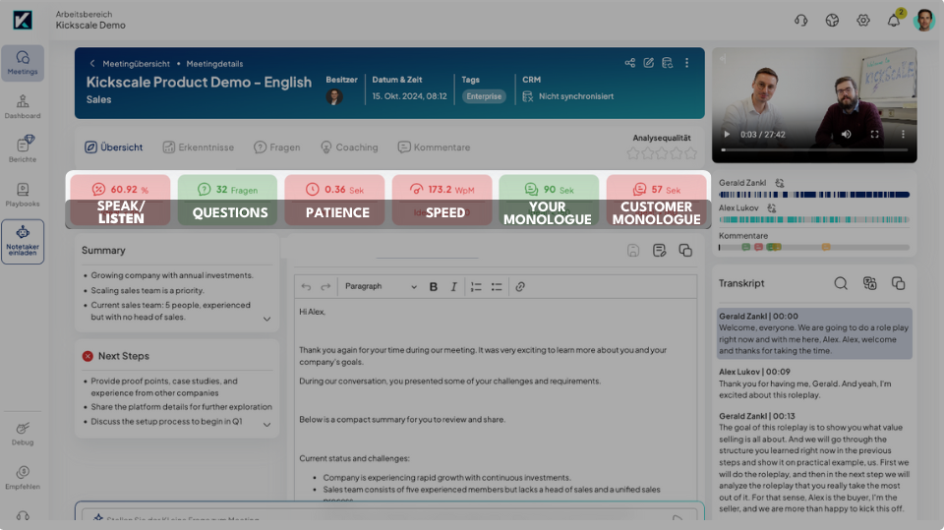This screenshot has width=944, height=530.
Task: Open notifications bell
Action: click(894, 21)
